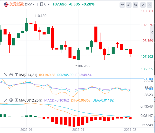Click the 110.180 high price marker
Screen dimensions: 155x133
pos(40,16)
